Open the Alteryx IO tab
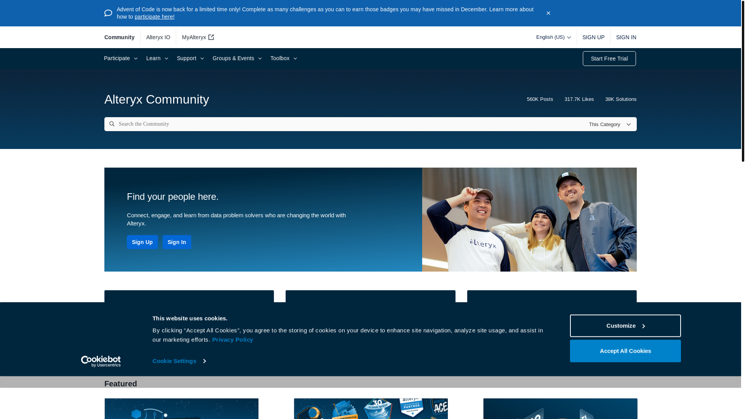 click(158, 37)
